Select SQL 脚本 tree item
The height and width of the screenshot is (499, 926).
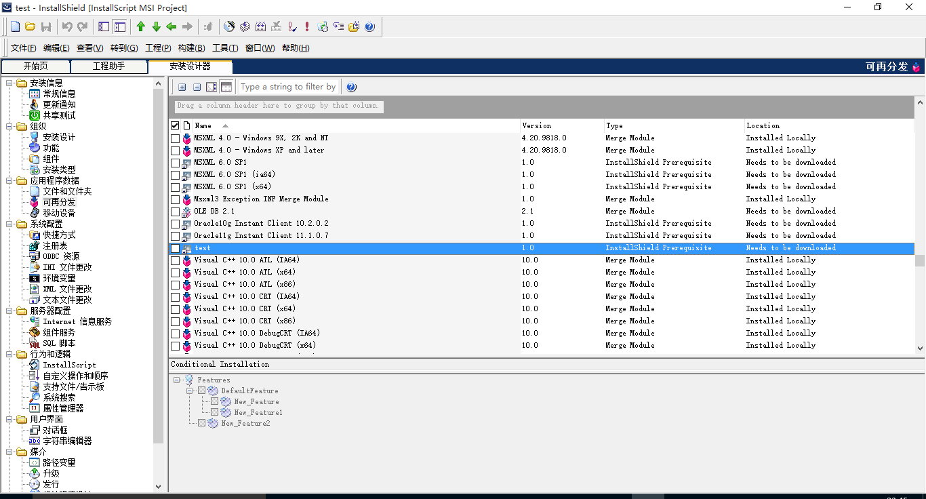pos(59,343)
